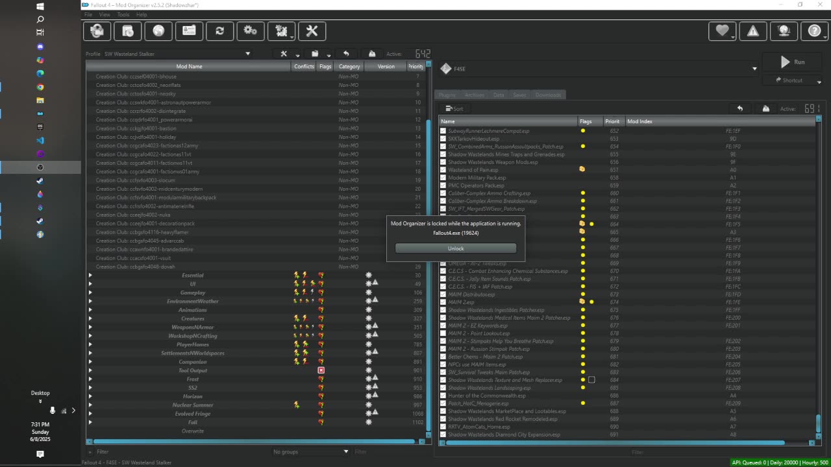Image resolution: width=831 pixels, height=467 pixels.
Task: Restore plugin list backup arrow icon
Action: click(739, 108)
